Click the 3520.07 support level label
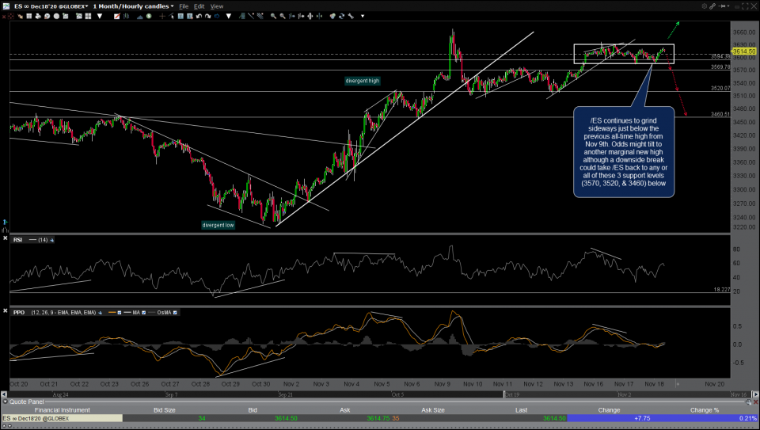Screen dimensions: 760x430 pyautogui.click(x=720, y=88)
